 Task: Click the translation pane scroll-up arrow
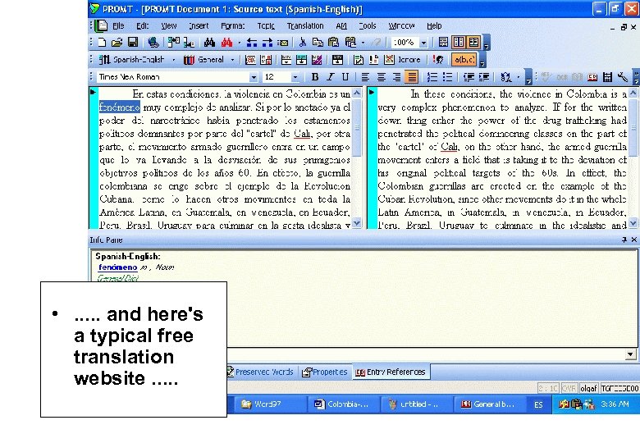tap(633, 93)
